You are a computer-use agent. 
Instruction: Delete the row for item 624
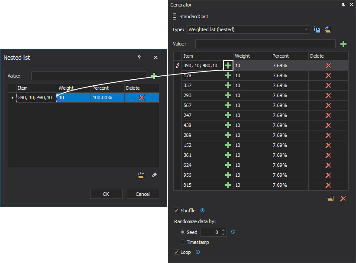point(328,166)
